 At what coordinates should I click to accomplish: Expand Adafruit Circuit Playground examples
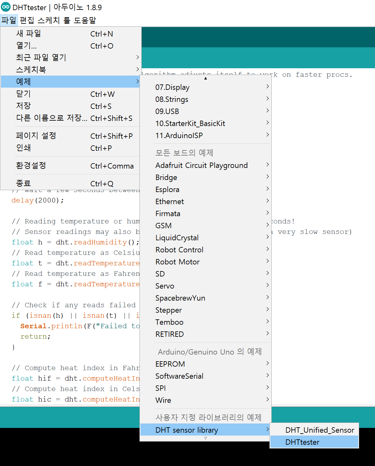pyautogui.click(x=205, y=165)
